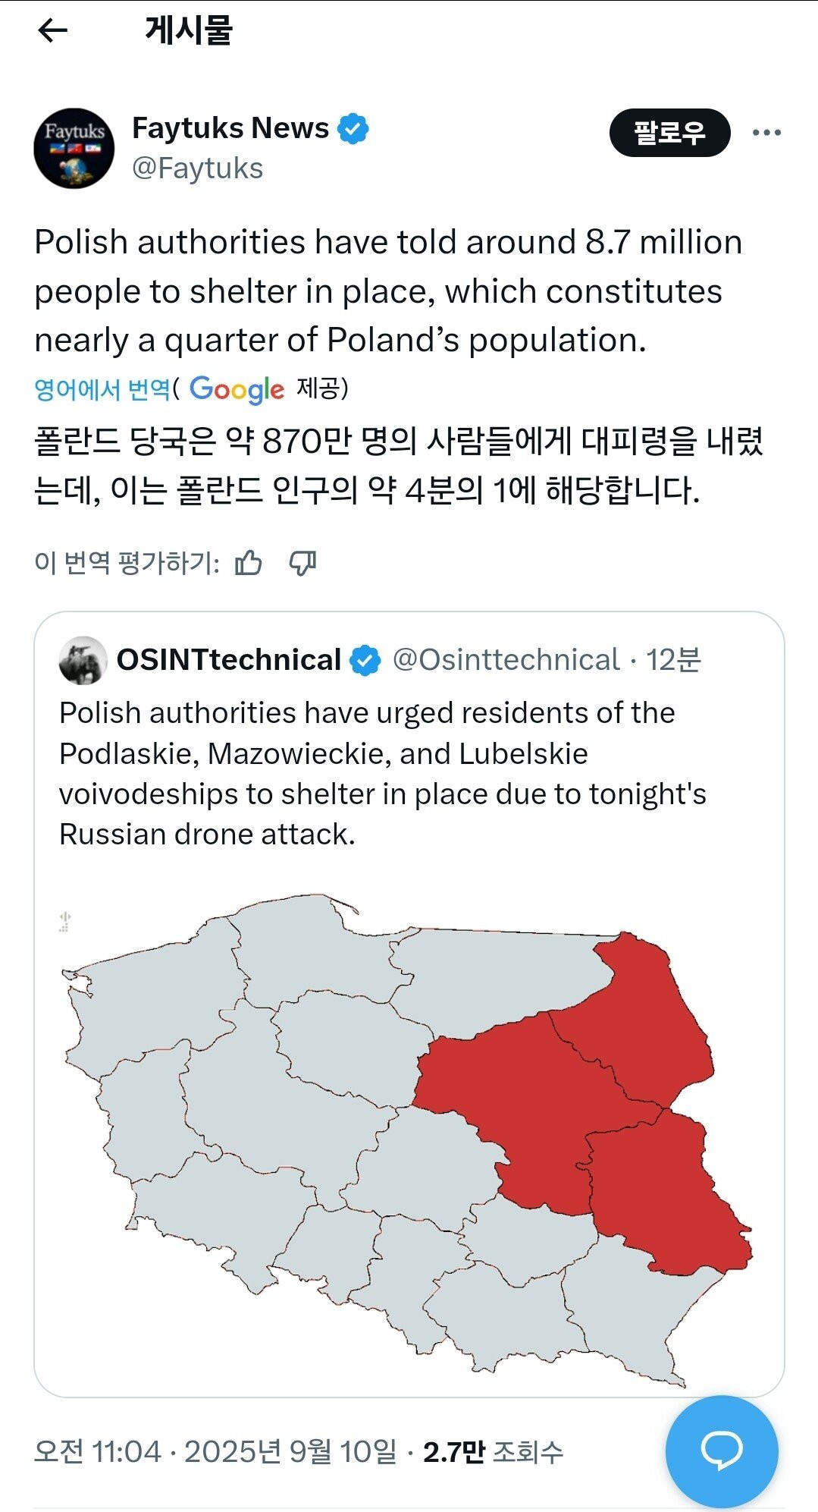Tap the post timestamp 오전 11:04
This screenshot has width=818, height=1512.
(98, 1452)
